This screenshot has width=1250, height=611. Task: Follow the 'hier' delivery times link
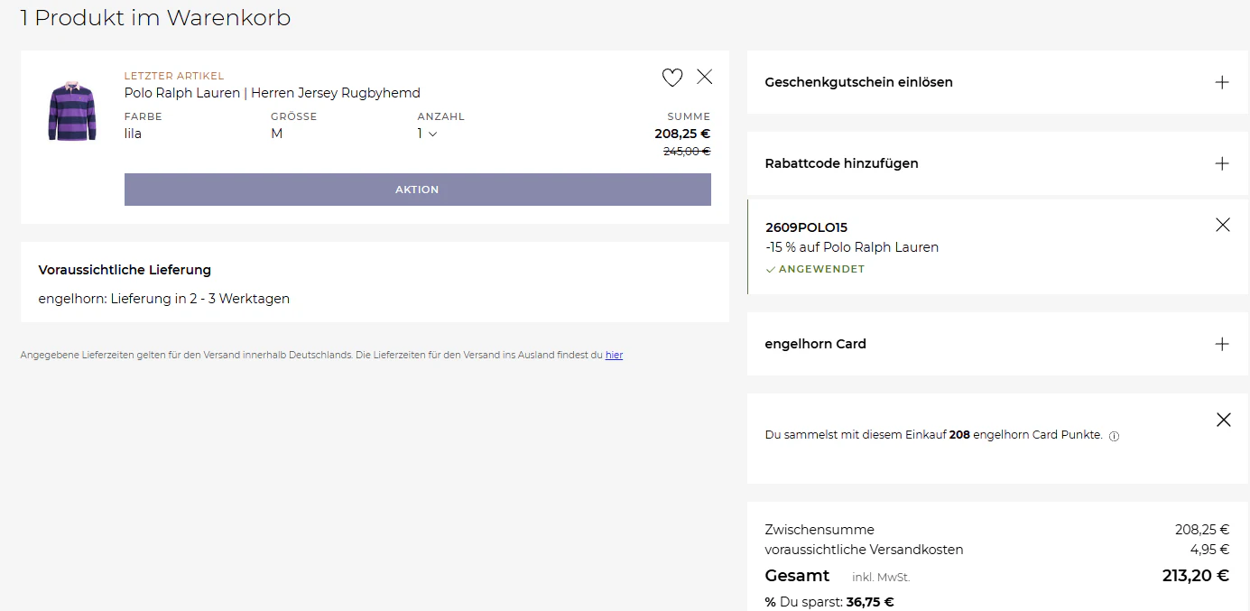coord(614,356)
